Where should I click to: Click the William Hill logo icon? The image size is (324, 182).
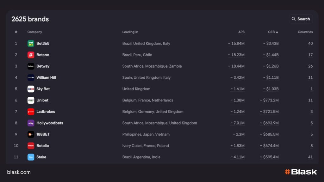tap(31, 78)
